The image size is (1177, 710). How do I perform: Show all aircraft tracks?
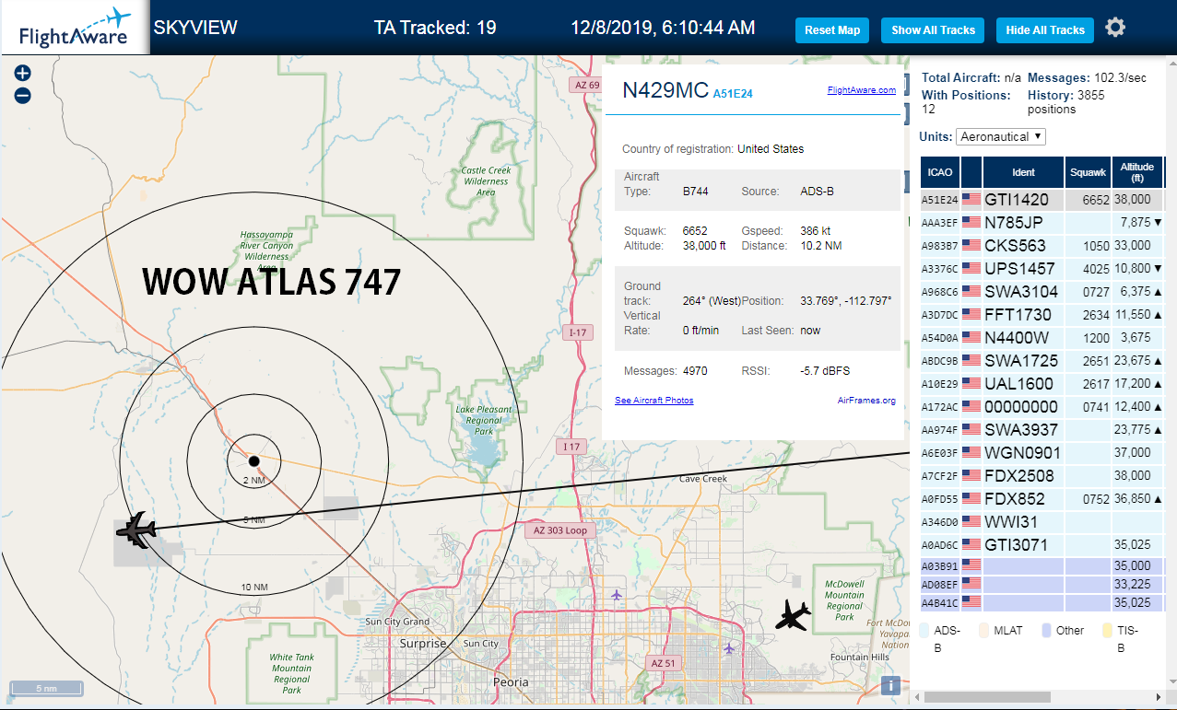[933, 30]
